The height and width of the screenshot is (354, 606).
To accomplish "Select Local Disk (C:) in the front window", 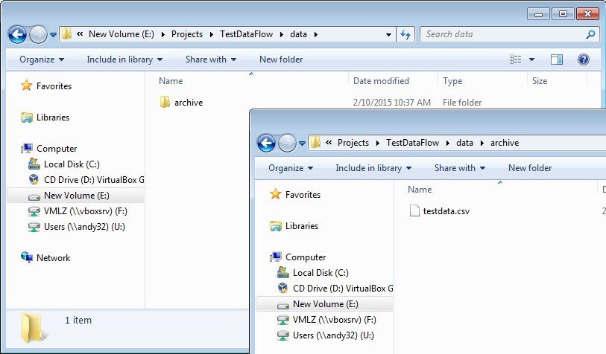I will (x=321, y=273).
